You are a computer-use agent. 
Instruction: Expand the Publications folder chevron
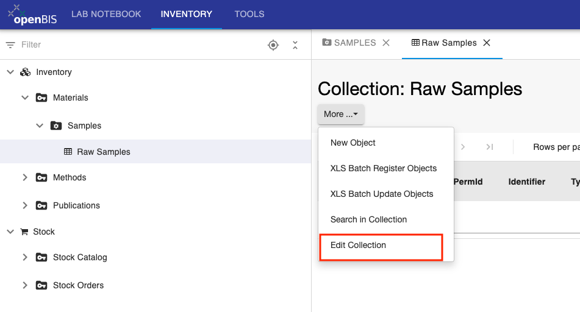pyautogui.click(x=25, y=205)
